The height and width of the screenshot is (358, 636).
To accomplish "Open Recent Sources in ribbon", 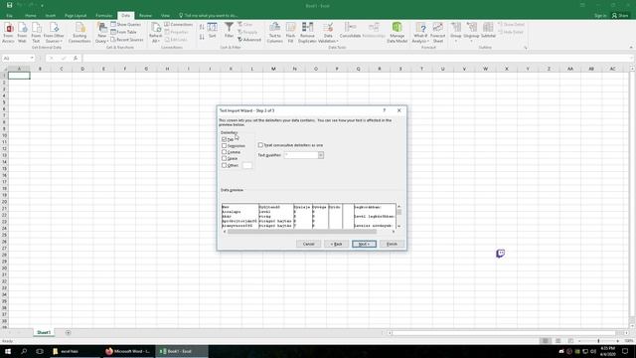I will point(127,40).
